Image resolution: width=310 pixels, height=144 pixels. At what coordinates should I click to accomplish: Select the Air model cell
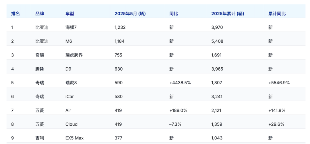pos(68,110)
